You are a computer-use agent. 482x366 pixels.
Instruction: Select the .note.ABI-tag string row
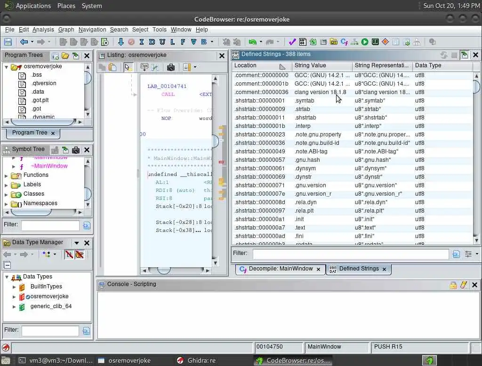[x=352, y=151]
